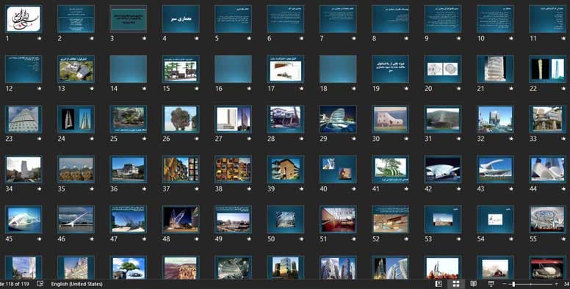Adjust the zoom slider handle
The image size is (570, 289).
tap(513, 284)
